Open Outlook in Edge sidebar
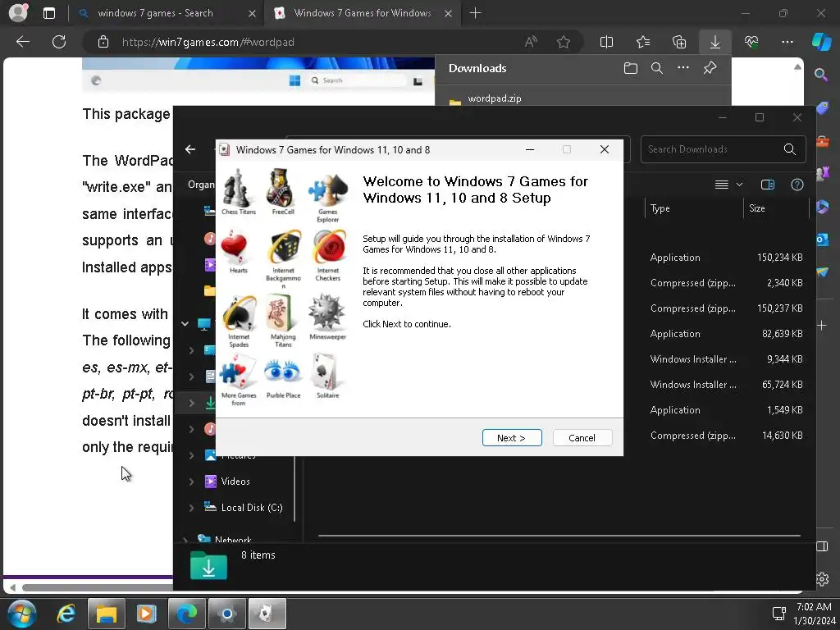This screenshot has height=630, width=840. [822, 239]
